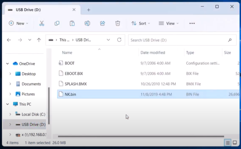Viewport: 241px width, 149px height.
Task: Expand the Local Disk (C:) tree node
Action: (x=10, y=114)
